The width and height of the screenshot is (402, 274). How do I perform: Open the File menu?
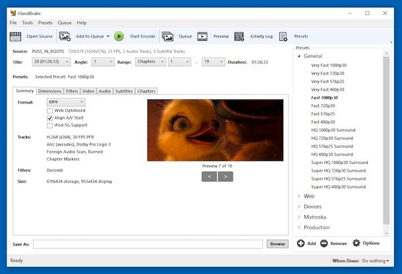pyautogui.click(x=13, y=23)
